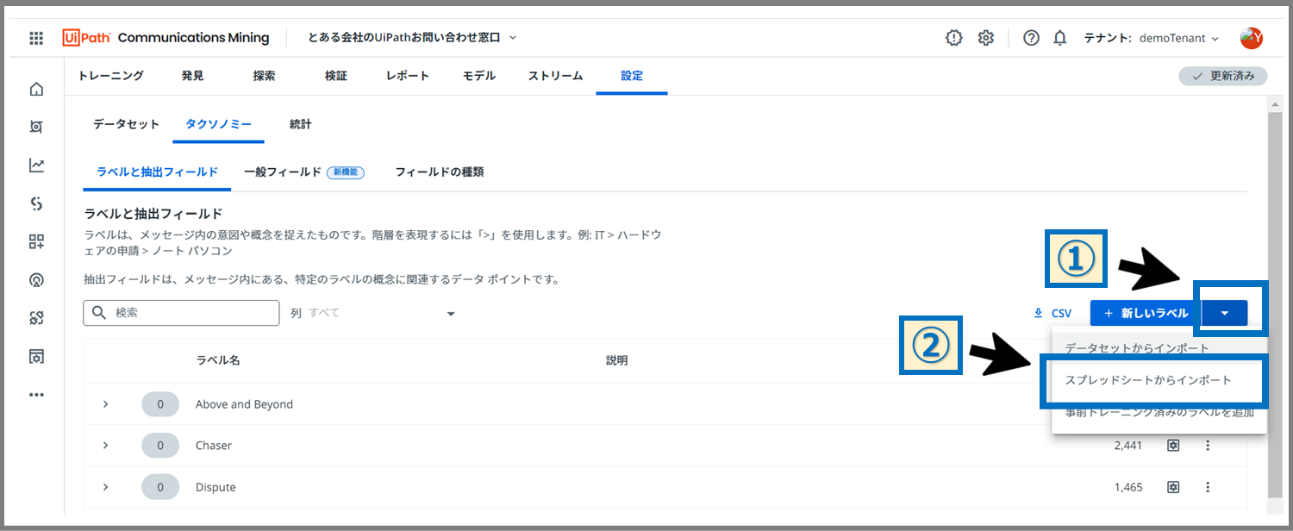Open the settings gear in header
1293x531 pixels.
(986, 38)
